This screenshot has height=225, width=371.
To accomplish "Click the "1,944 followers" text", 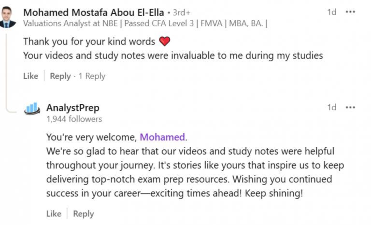I will pos(74,119).
